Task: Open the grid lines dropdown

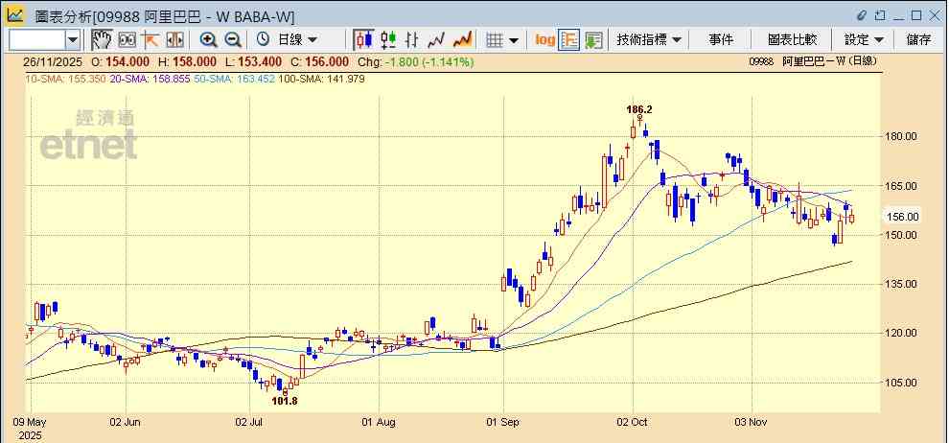Action: pyautogui.click(x=514, y=39)
